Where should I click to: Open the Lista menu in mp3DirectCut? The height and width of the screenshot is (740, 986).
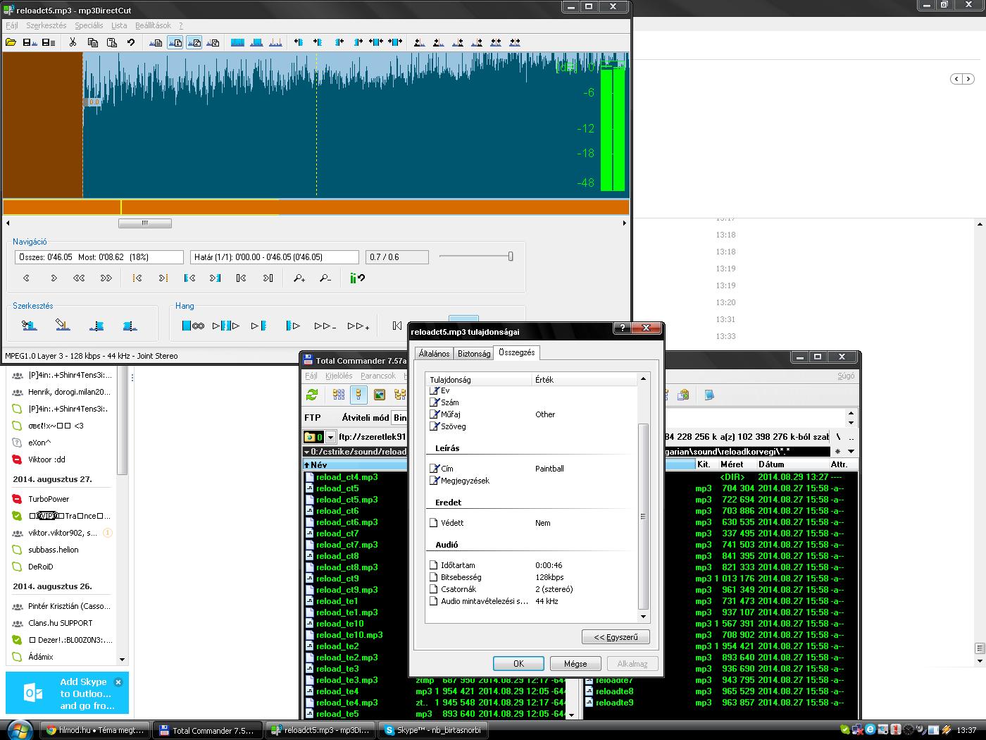click(119, 25)
